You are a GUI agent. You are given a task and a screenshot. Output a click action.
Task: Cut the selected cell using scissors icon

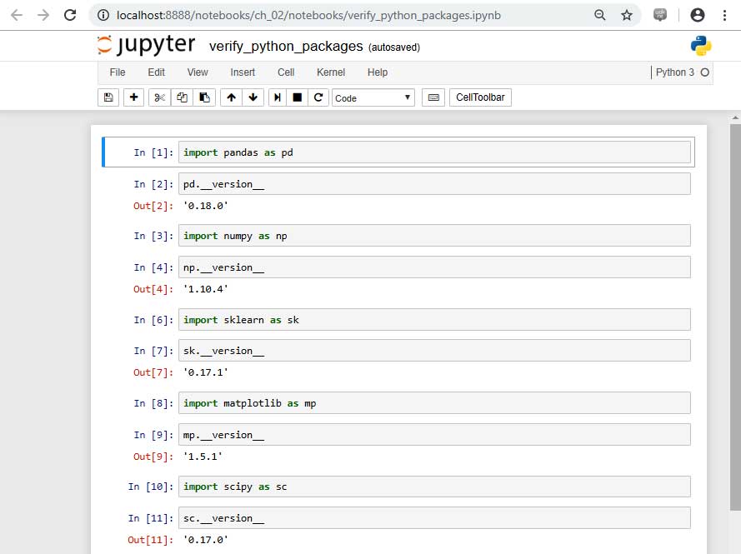pos(159,97)
